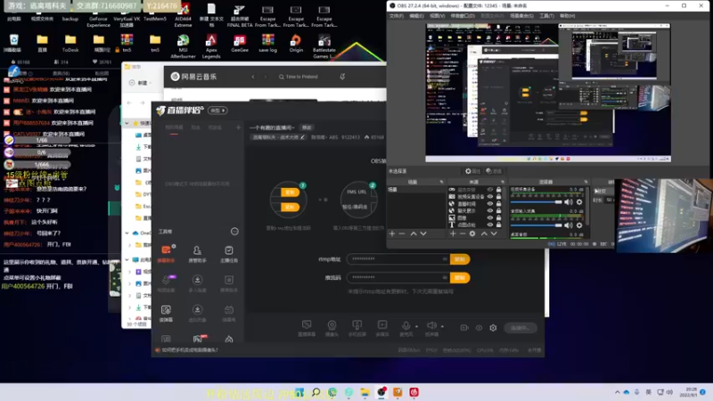This screenshot has width=713, height=401.
Task: Toggle visibility of the text source
Action: click(489, 225)
